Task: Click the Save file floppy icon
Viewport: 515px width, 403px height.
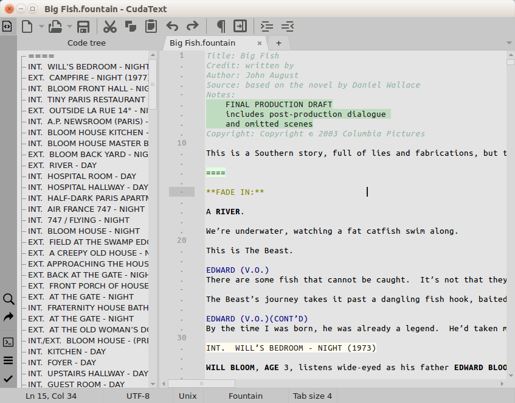Action: [83, 26]
